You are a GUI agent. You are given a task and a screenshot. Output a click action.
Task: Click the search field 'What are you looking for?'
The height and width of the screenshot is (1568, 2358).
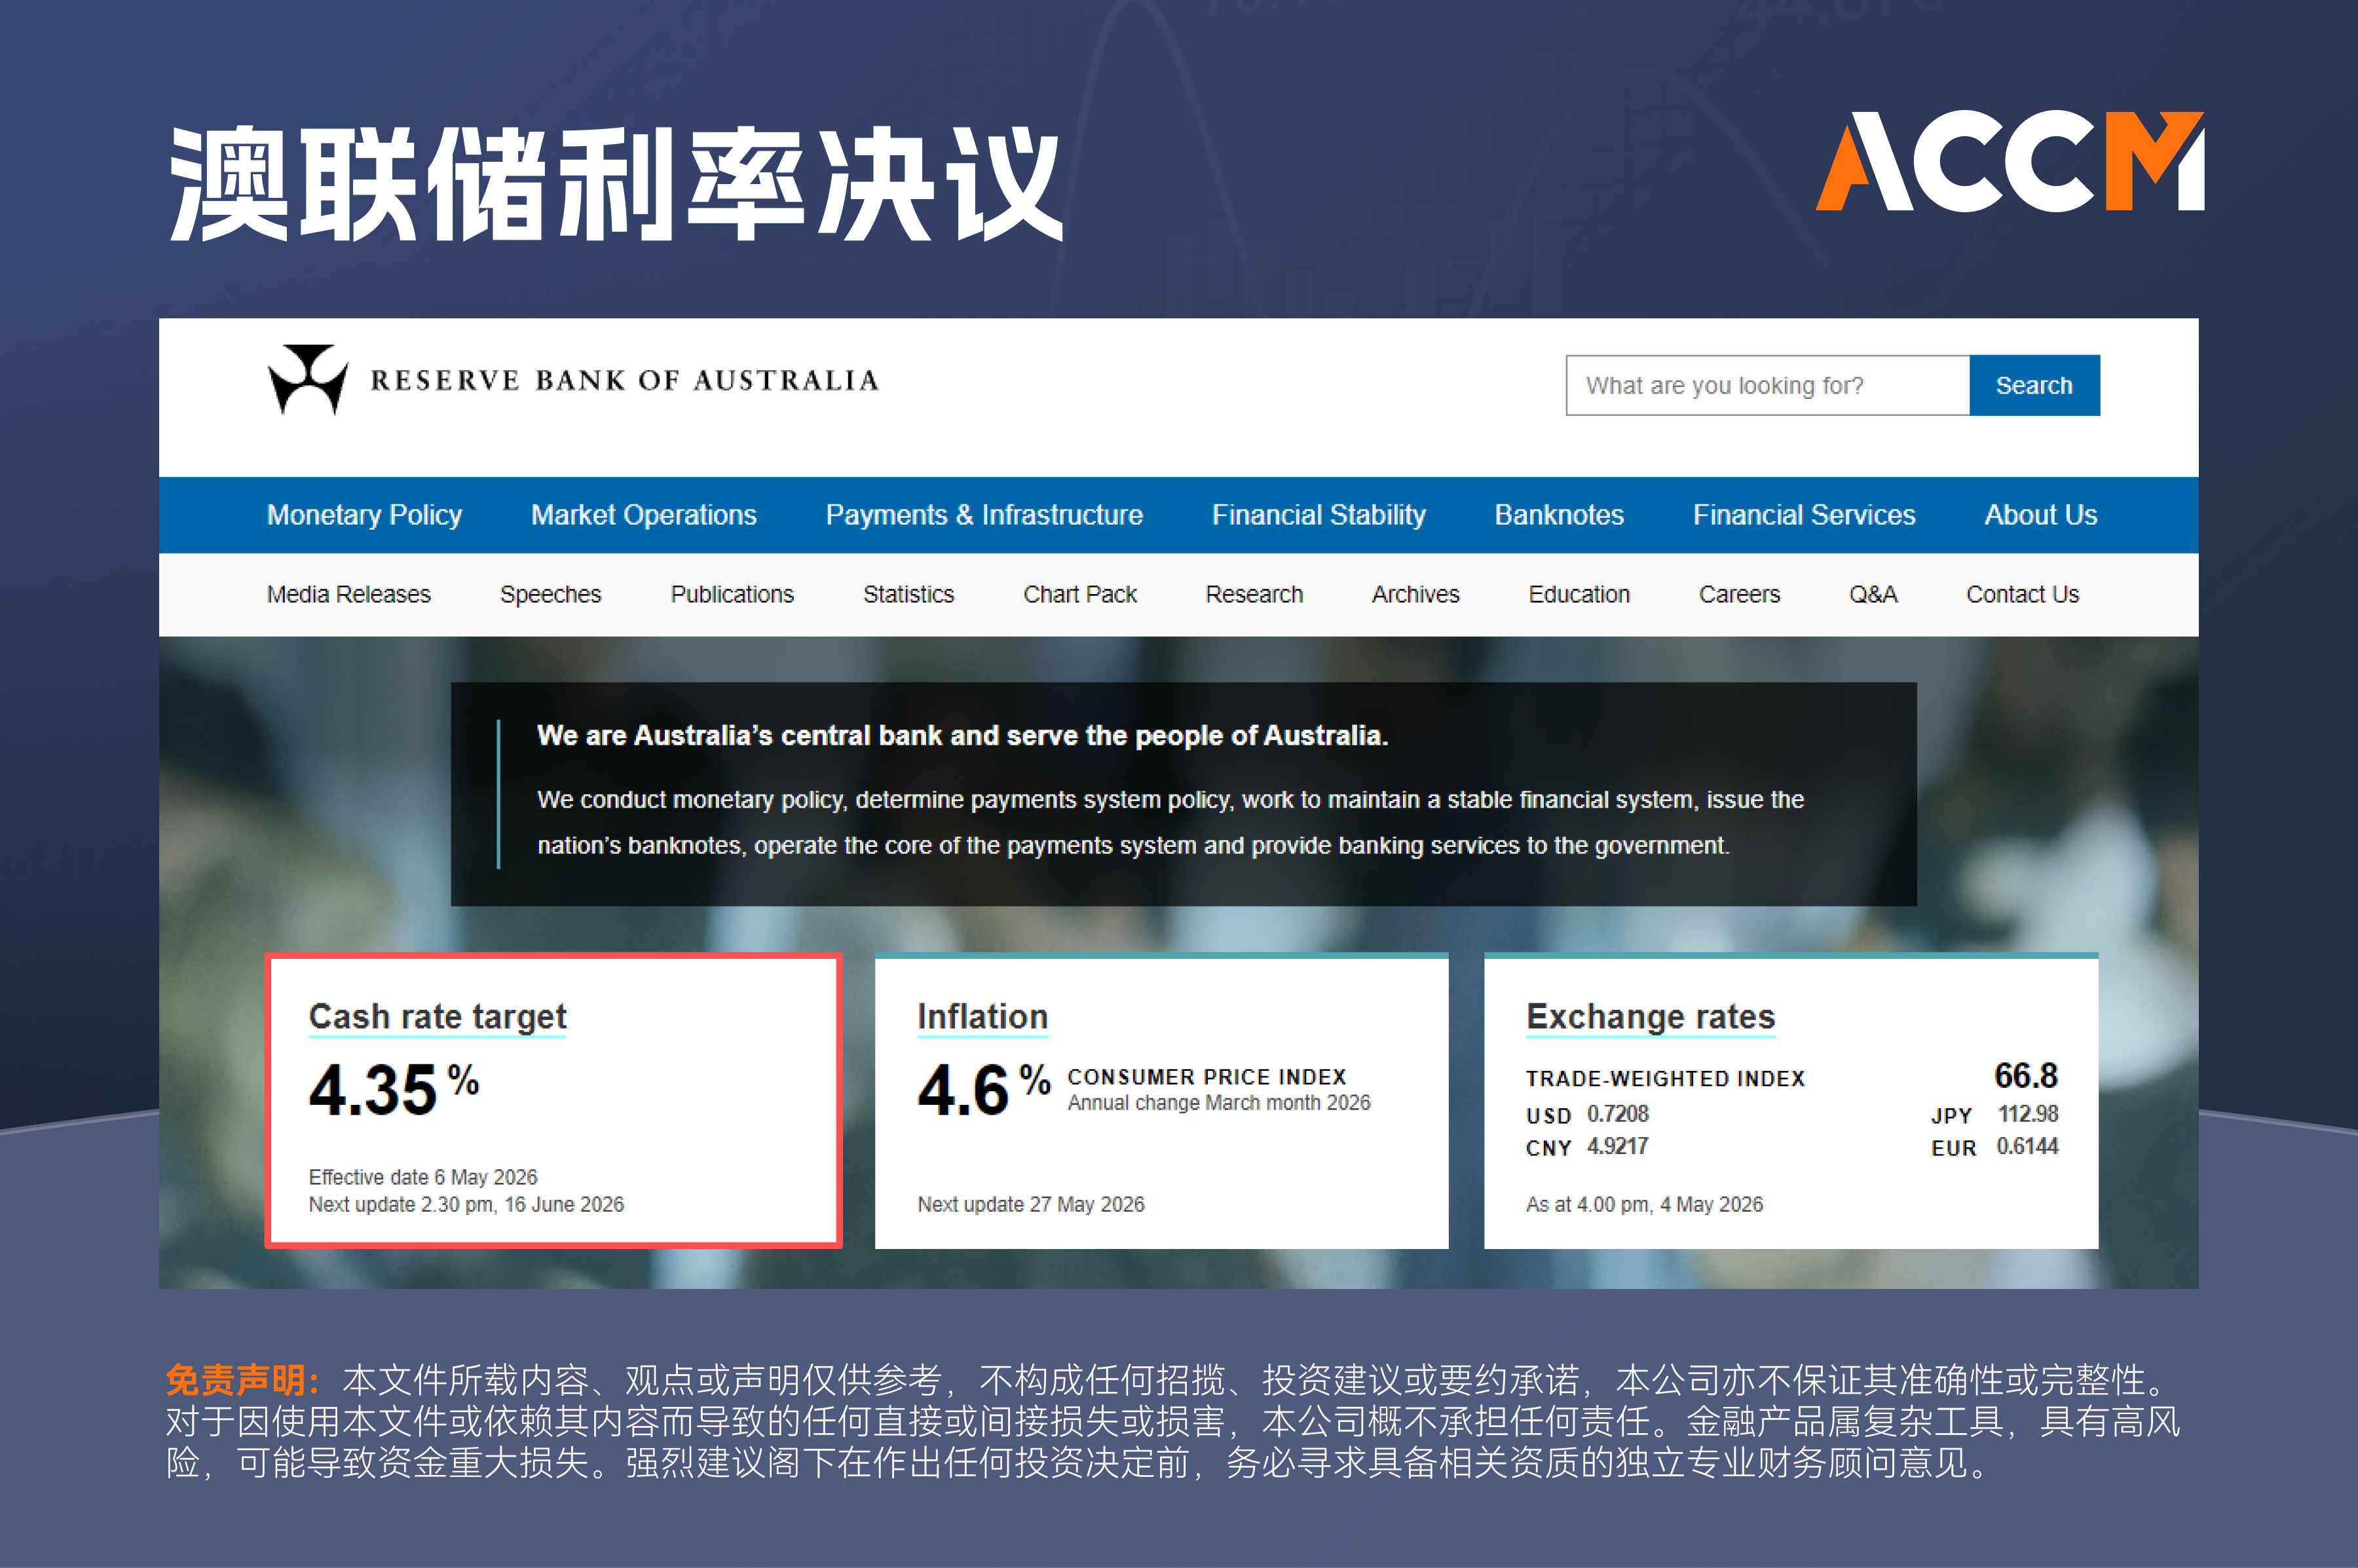[x=1767, y=385]
